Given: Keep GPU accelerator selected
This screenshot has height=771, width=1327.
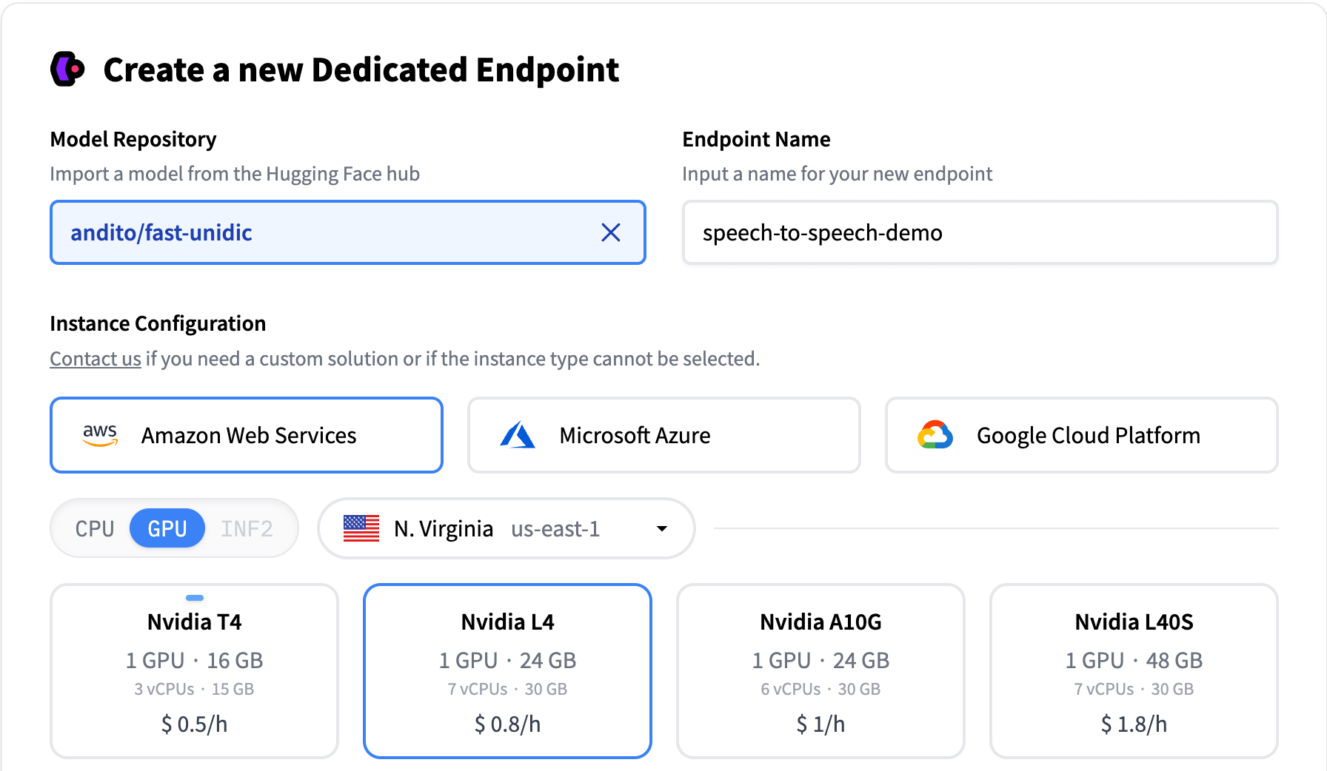Looking at the screenshot, I should 167,528.
